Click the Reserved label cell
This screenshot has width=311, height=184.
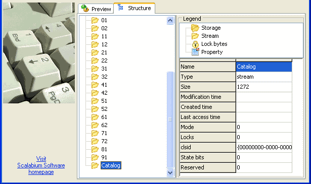click(208, 167)
